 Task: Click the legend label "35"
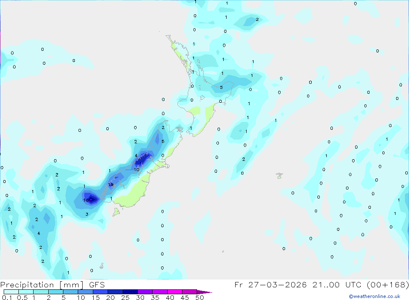(x=155, y=298)
